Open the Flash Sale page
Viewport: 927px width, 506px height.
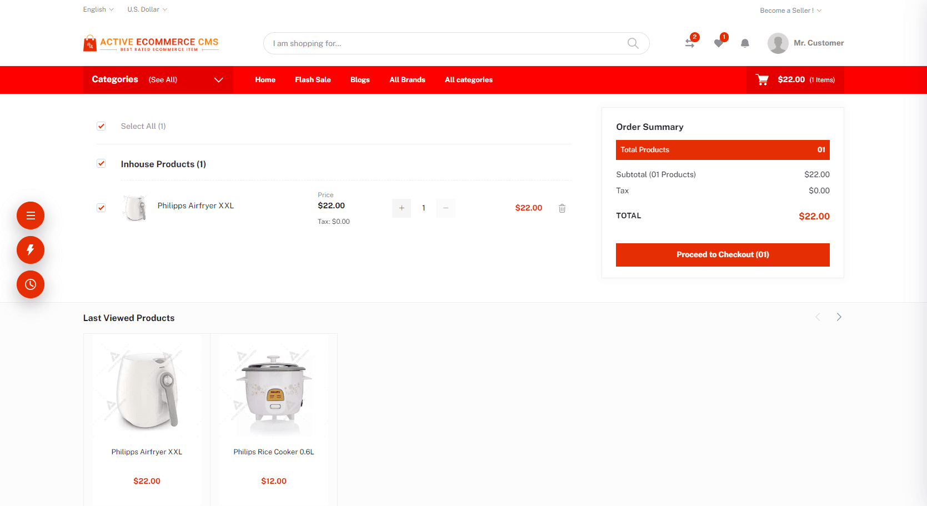pos(313,80)
